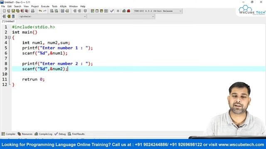Open the empty member function dropdown

[x=121, y=17]
